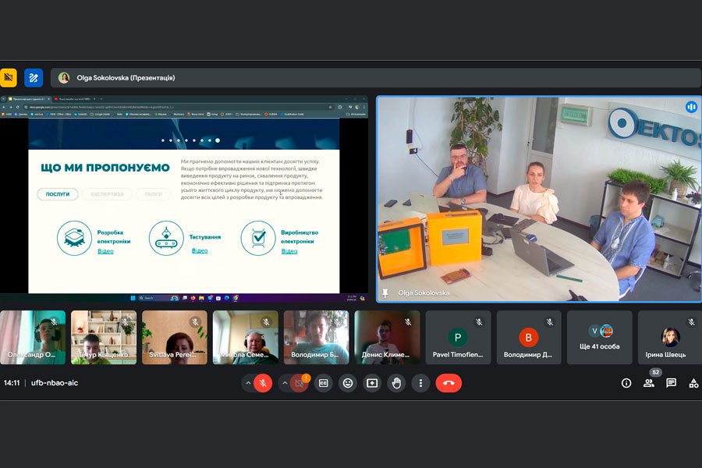Open the three-dot more options menu
Image resolution: width=702 pixels, height=468 pixels.
click(420, 383)
